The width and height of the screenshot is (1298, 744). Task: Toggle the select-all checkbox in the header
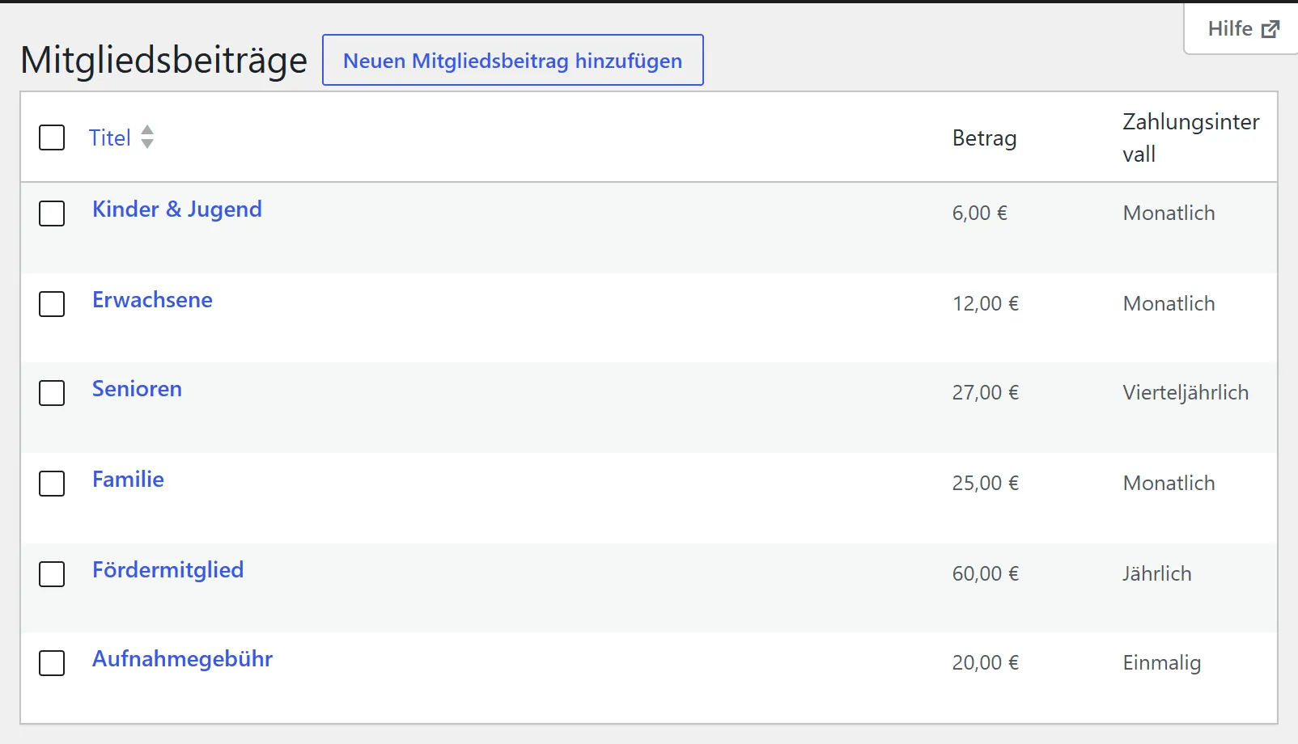(x=52, y=137)
